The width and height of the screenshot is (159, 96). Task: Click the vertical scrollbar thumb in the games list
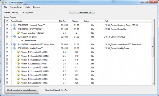153,47
